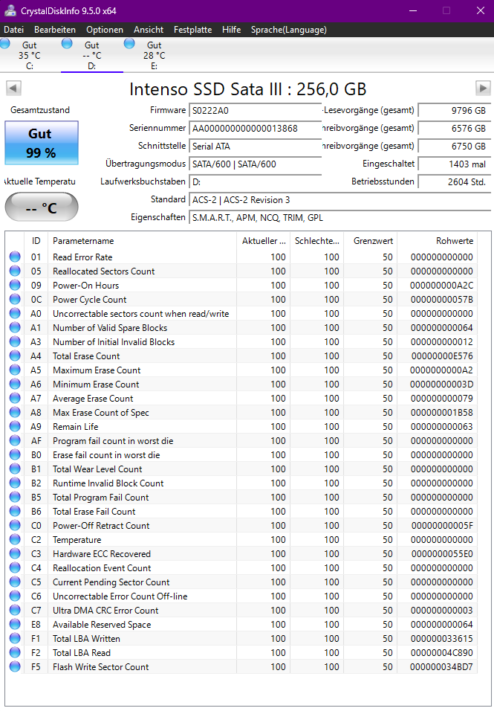Click status icon for Remain Life
Image resolution: width=494 pixels, height=711 pixels.
click(x=15, y=426)
